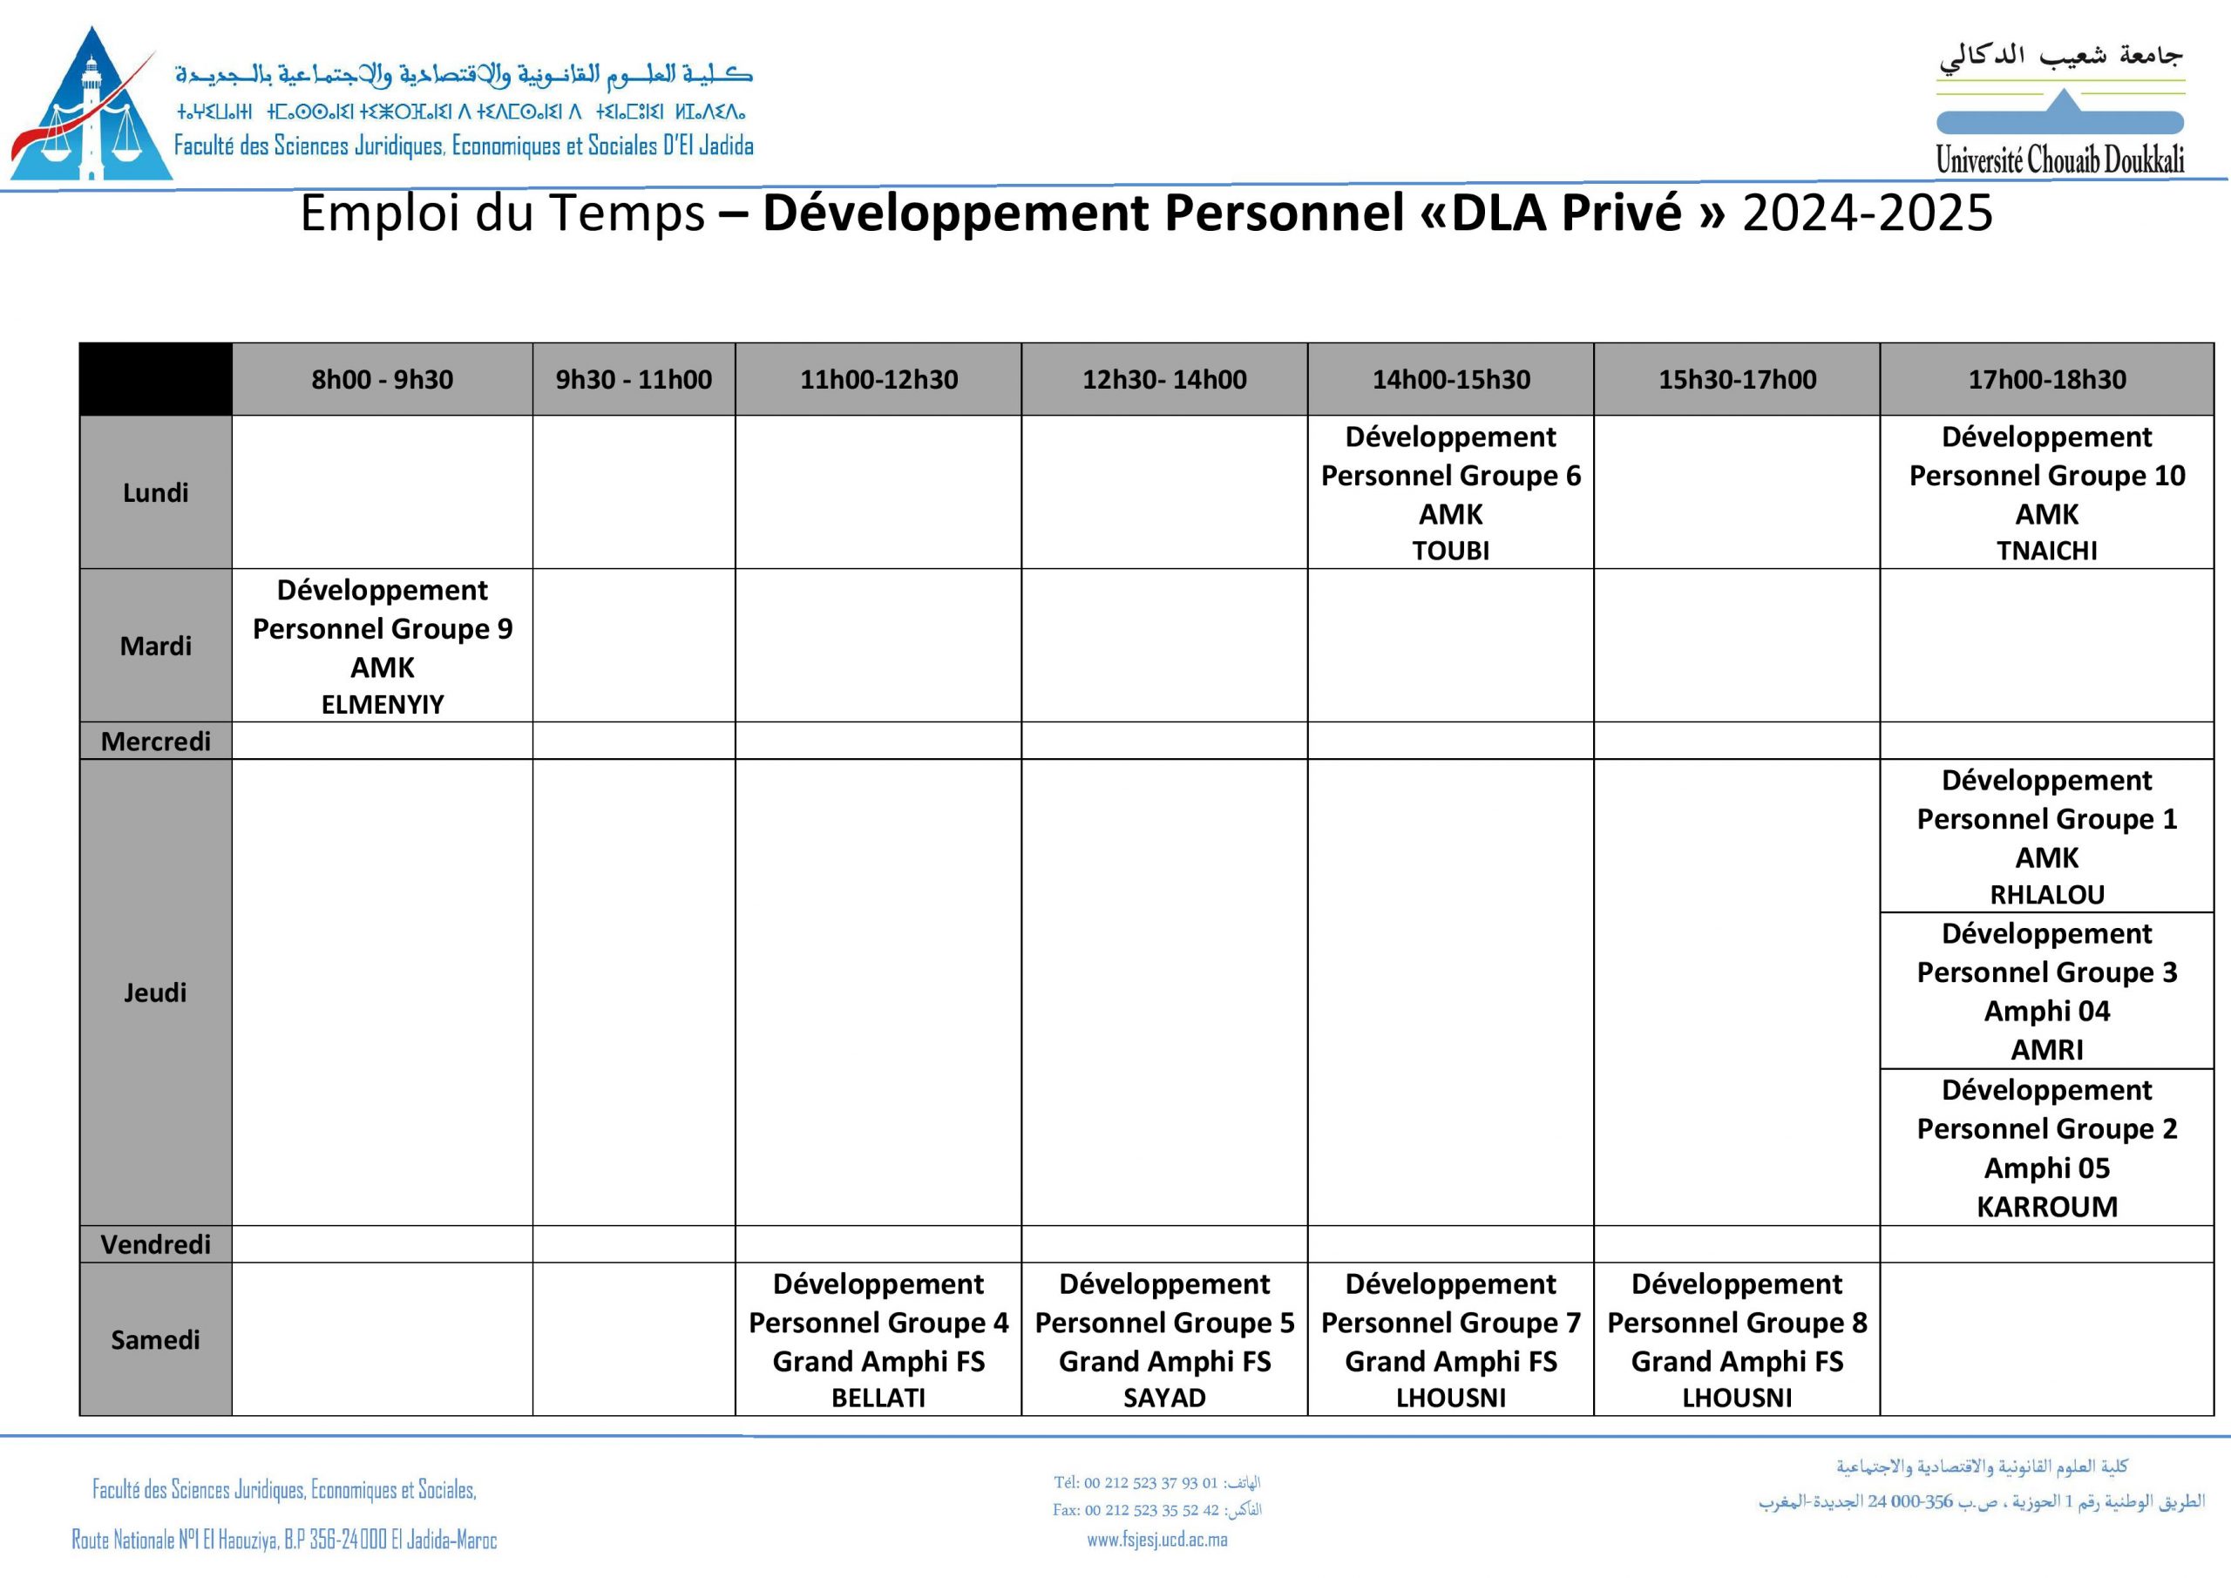Click the French faculty name in header
The height and width of the screenshot is (1578, 2231).
point(464,146)
